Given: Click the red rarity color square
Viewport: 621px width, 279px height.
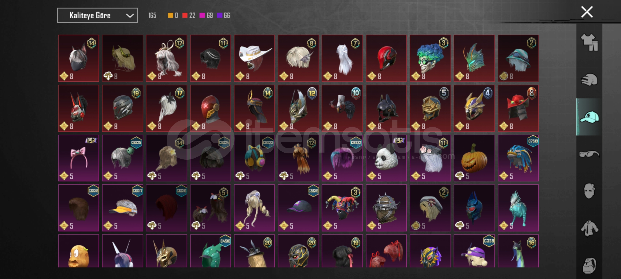Looking at the screenshot, I should click(185, 16).
